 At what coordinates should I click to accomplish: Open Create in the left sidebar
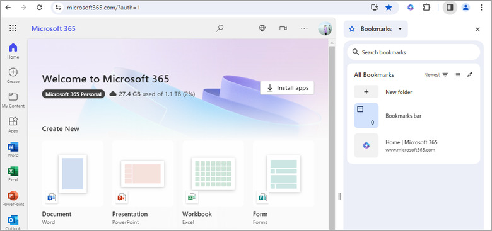pos(13,76)
